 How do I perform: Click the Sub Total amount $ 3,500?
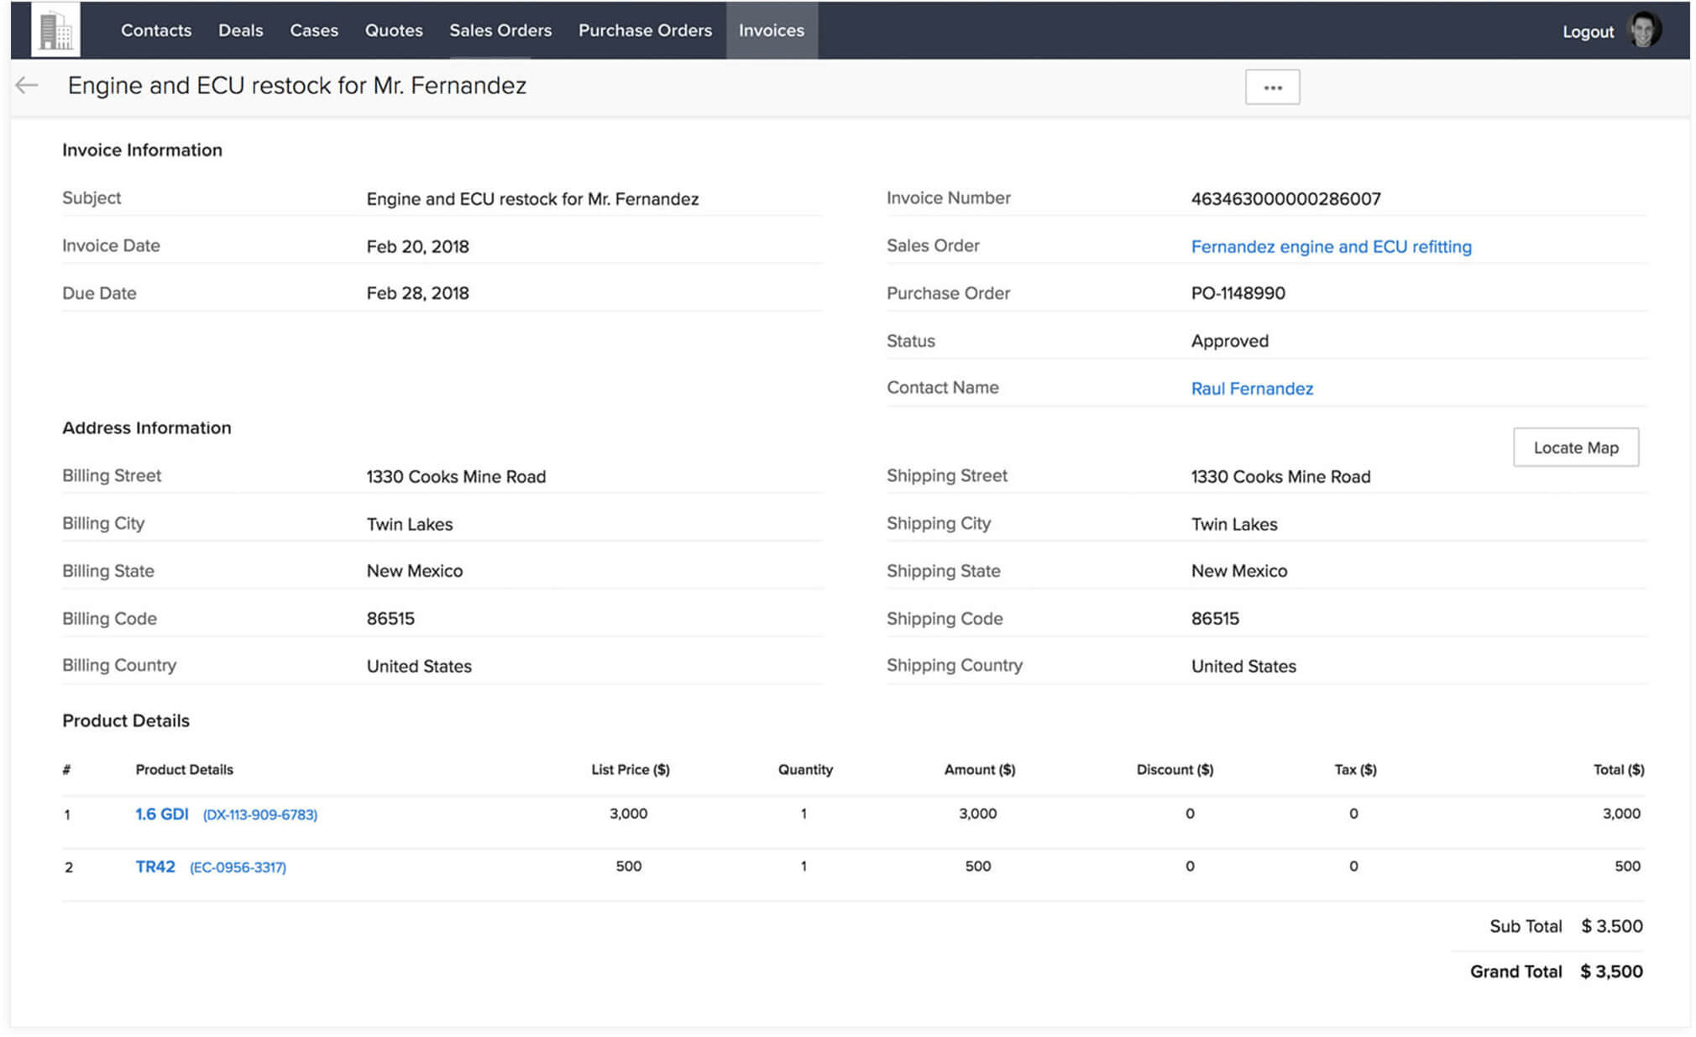click(1611, 926)
